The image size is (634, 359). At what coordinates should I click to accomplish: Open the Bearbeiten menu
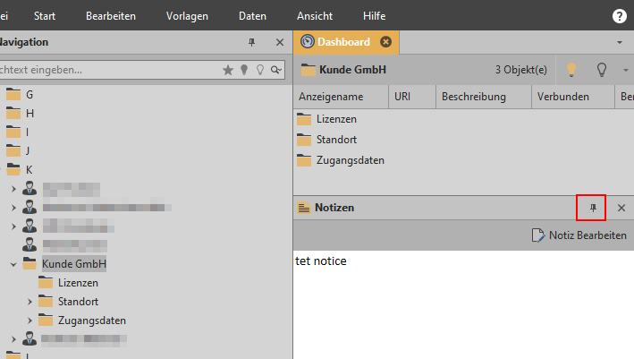tap(111, 16)
